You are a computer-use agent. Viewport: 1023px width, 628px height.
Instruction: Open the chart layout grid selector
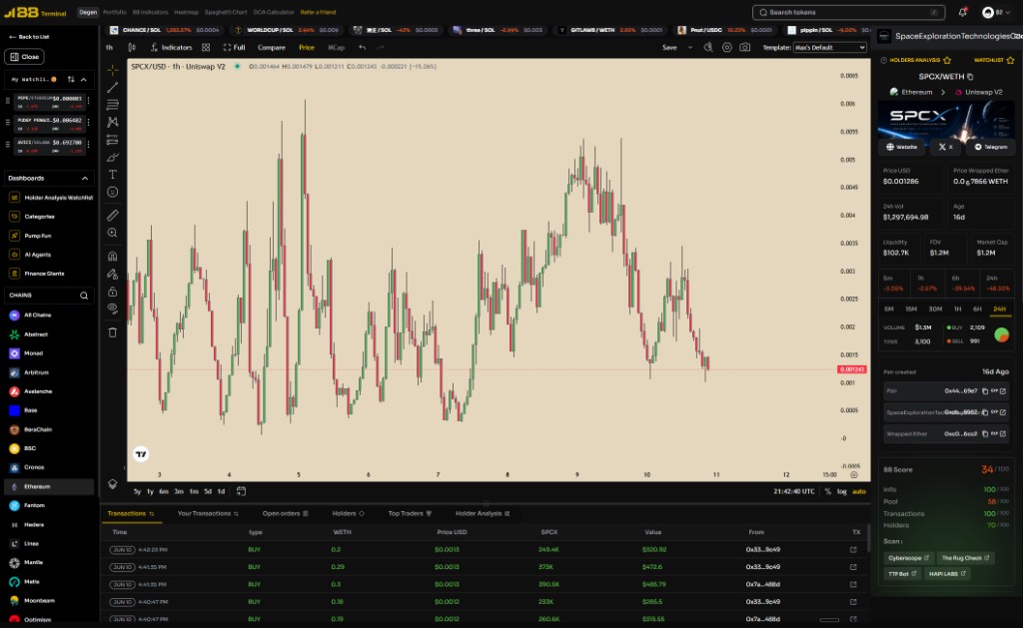(206, 47)
